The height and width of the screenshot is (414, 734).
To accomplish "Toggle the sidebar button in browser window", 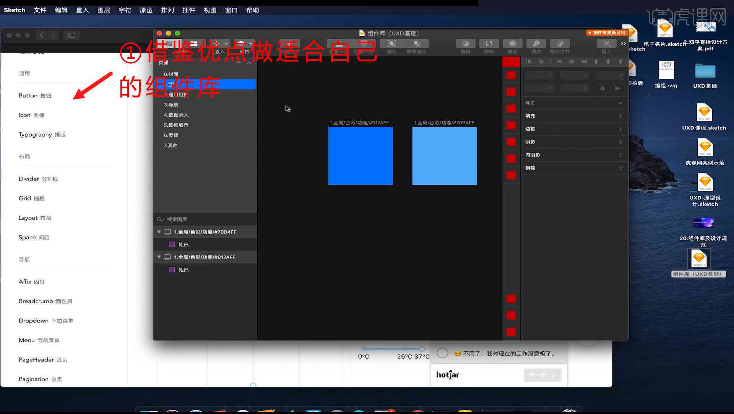I will 71,35.
